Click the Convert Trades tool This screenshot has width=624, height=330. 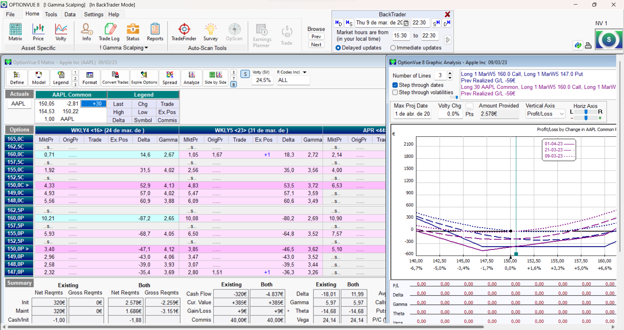click(115, 78)
